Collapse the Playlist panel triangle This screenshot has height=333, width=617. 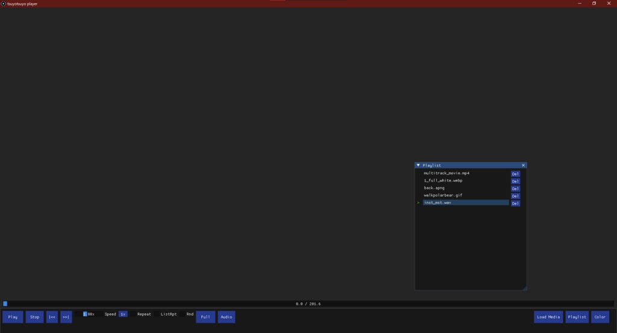tap(418, 165)
